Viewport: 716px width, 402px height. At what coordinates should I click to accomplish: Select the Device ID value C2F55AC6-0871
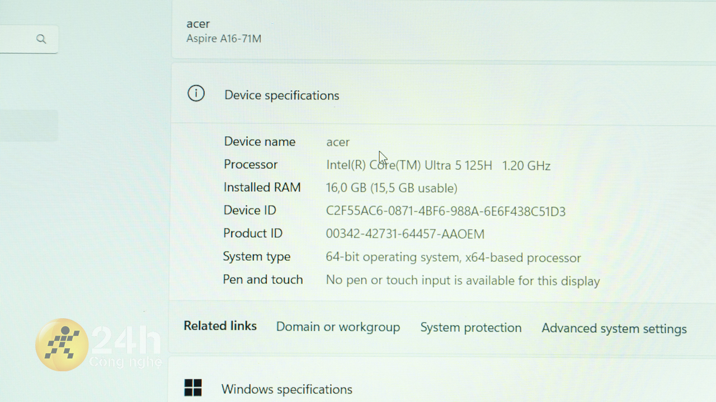[446, 212]
